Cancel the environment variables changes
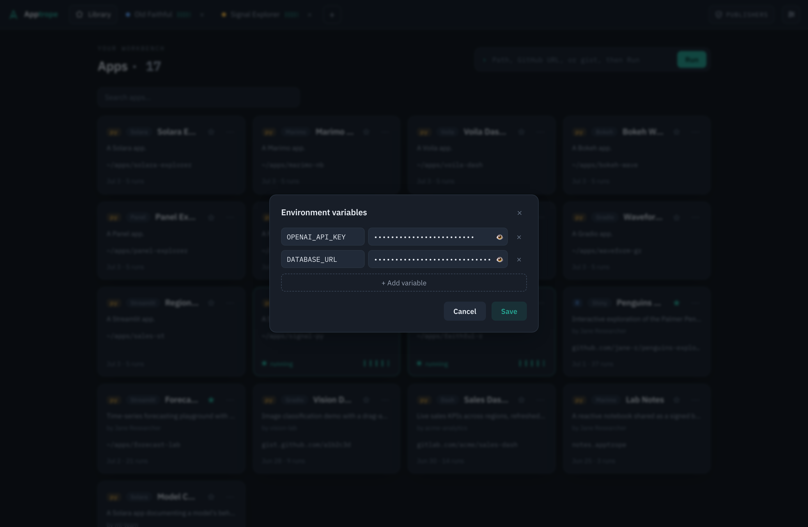Image resolution: width=808 pixels, height=527 pixels. point(464,311)
